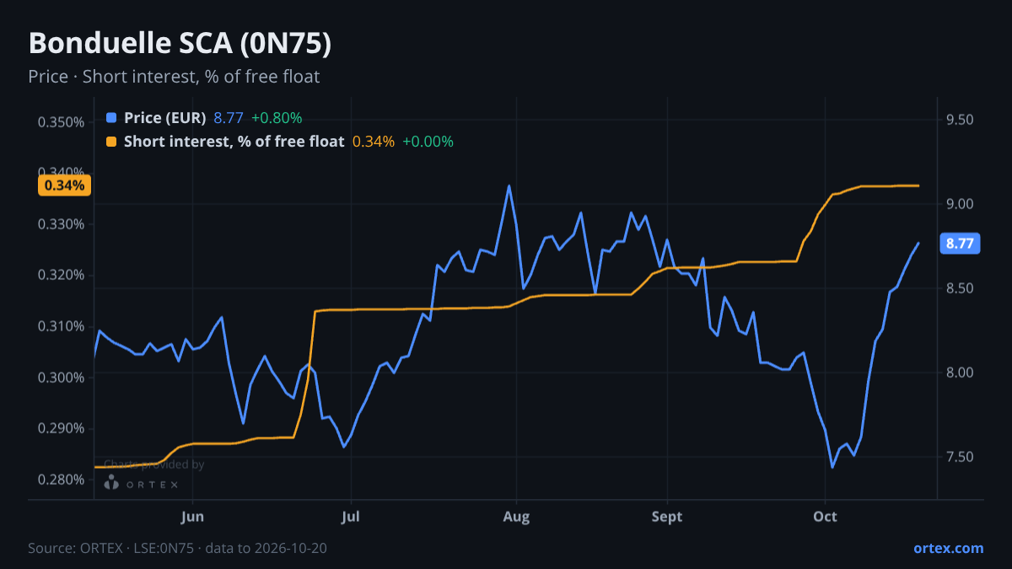
Task: Click the 0.280% left axis label
Action: (x=61, y=480)
